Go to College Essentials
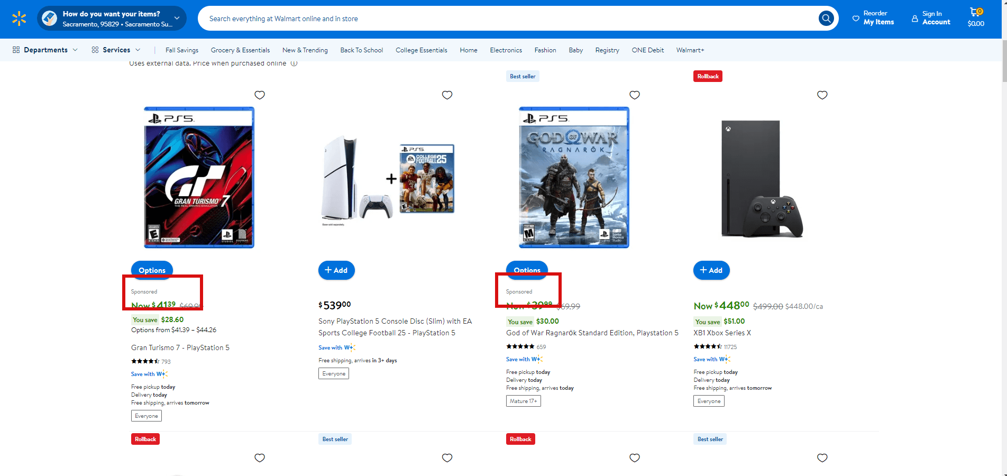Image resolution: width=1007 pixels, height=476 pixels. [422, 50]
